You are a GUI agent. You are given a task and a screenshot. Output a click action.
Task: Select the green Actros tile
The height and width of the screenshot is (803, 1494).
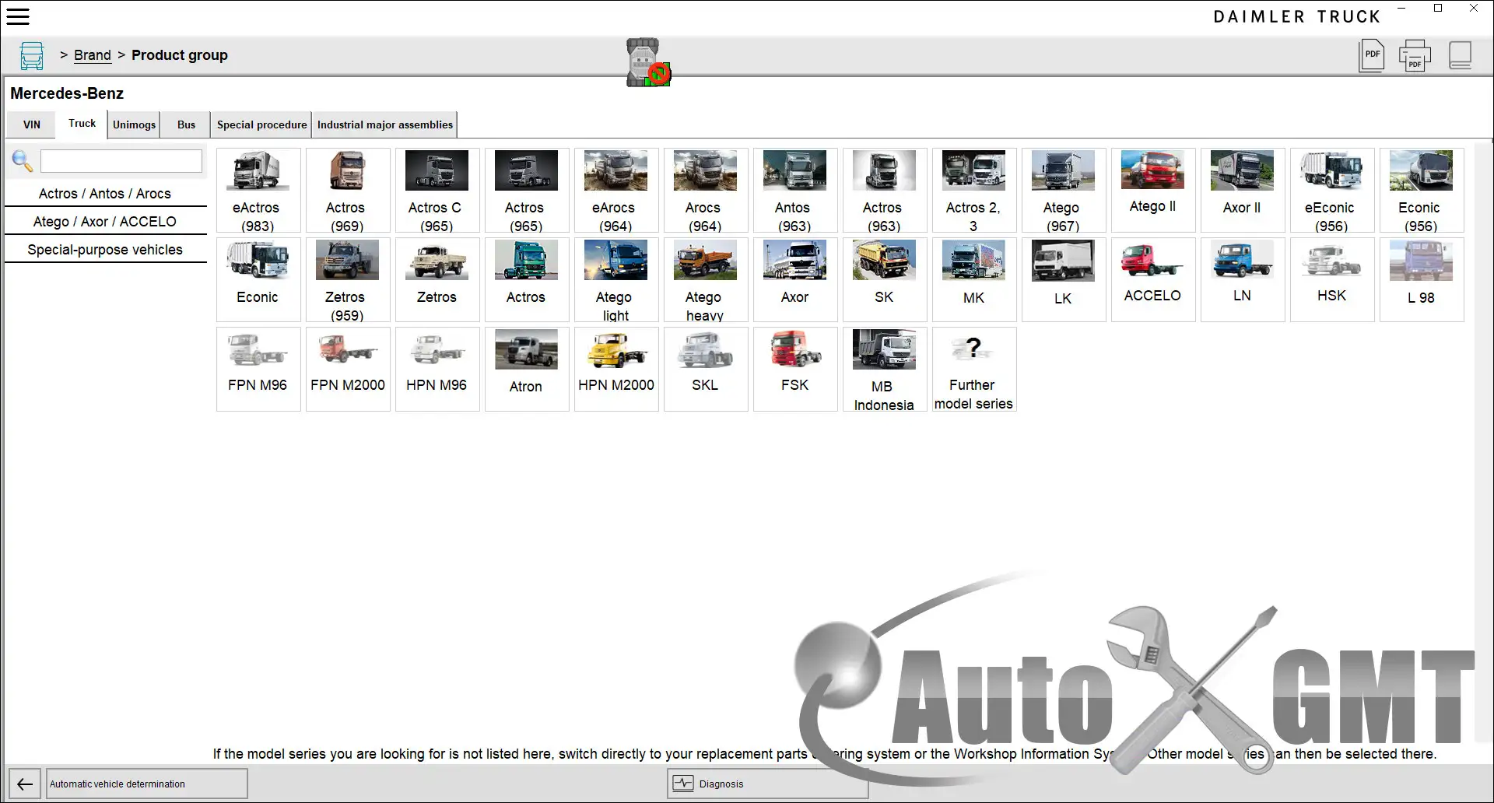coord(527,280)
